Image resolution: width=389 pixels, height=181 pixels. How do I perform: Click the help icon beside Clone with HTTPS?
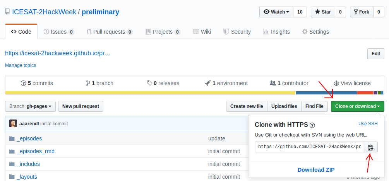pos(312,125)
